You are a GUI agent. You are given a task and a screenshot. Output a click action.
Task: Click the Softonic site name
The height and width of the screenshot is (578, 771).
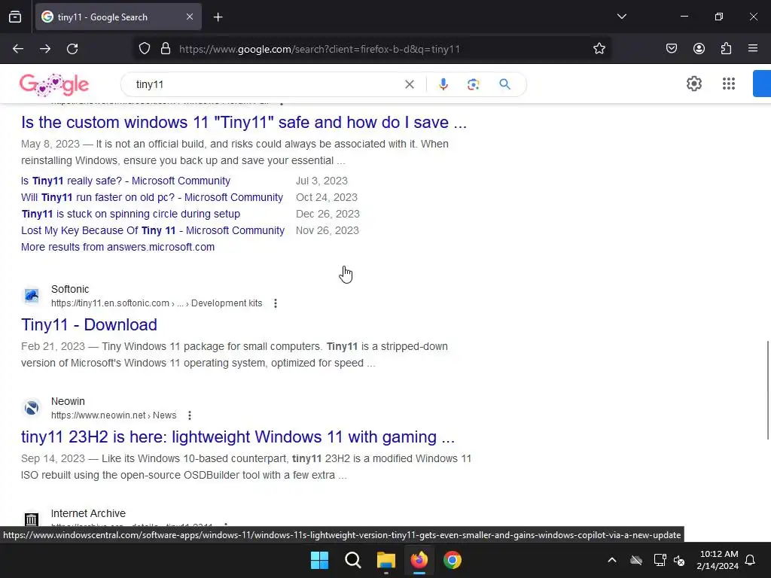click(x=70, y=290)
